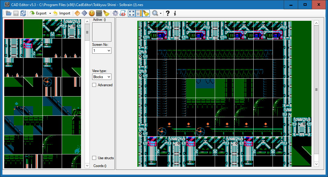Open the calculator icon tool
Screen dimensions: 328x177
99,13
